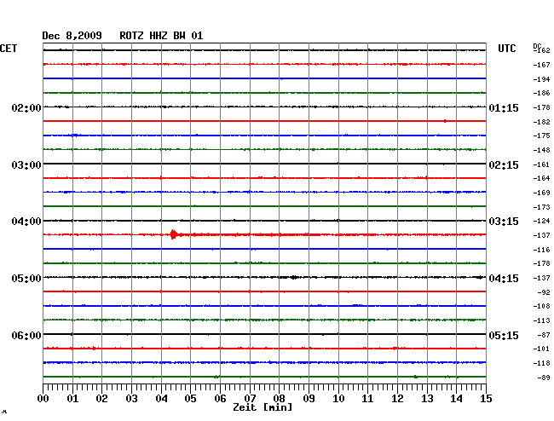Image resolution: width=554 pixels, height=421 pixels.
Task: Click the DC value -87
Action: point(544,335)
